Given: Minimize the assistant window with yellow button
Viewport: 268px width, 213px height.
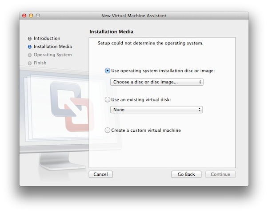Looking at the screenshot, I should coord(31,16).
